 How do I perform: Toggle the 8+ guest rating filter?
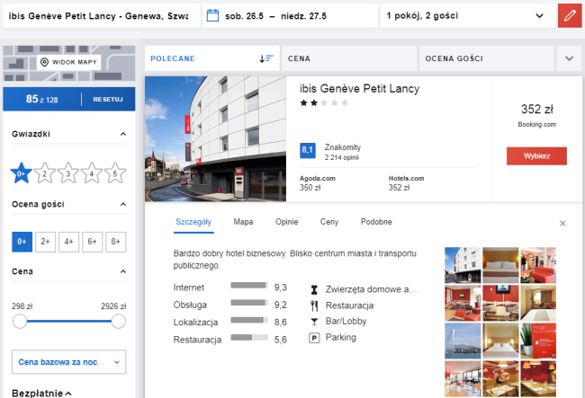pos(114,242)
